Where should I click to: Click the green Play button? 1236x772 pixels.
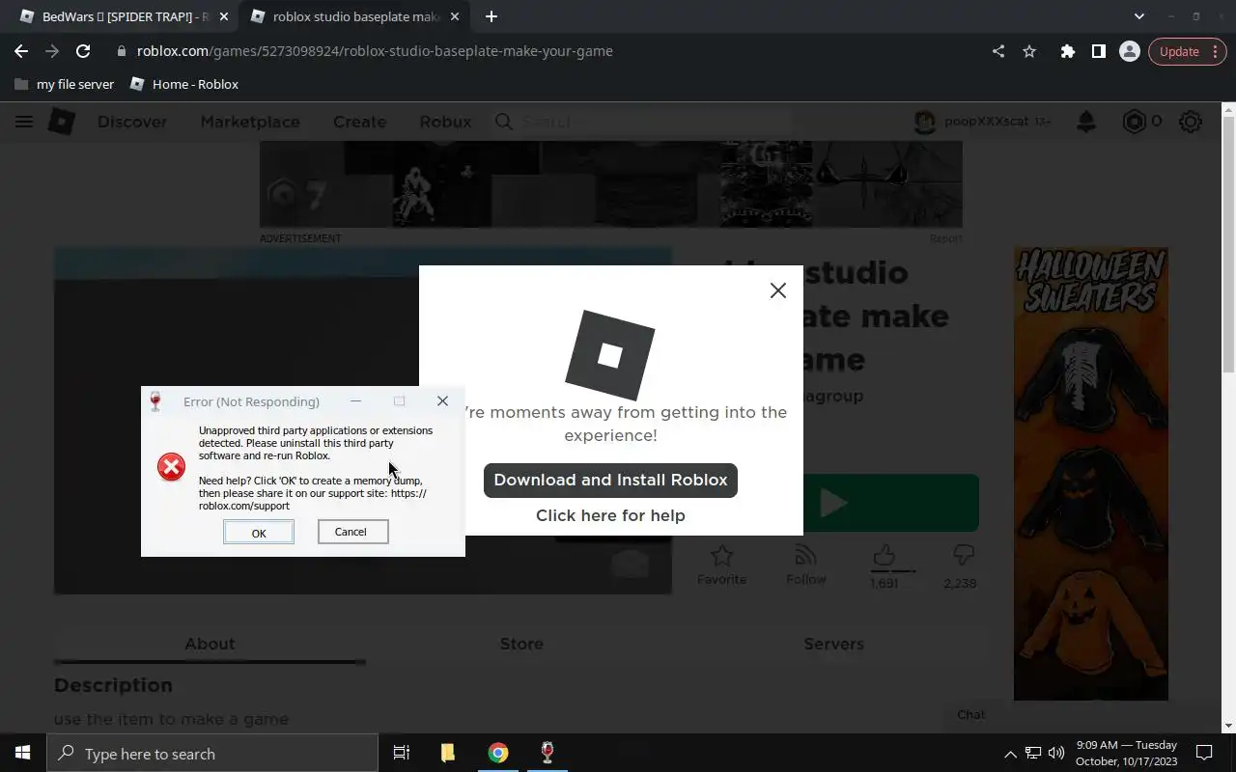pos(891,503)
